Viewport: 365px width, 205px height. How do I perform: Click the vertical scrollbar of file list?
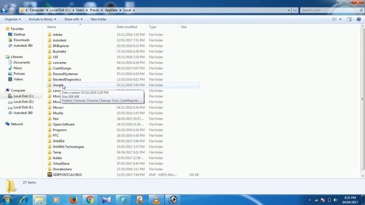click(x=363, y=99)
